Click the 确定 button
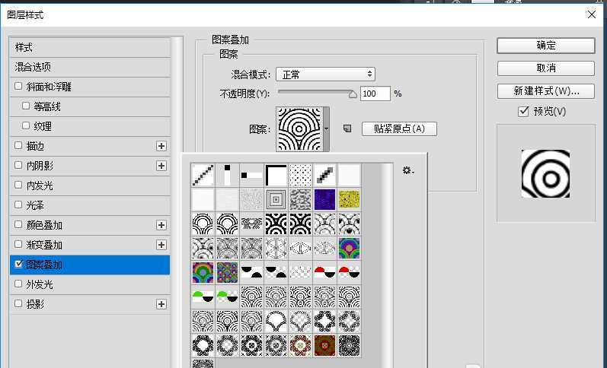This screenshot has width=607, height=368. pos(545,46)
